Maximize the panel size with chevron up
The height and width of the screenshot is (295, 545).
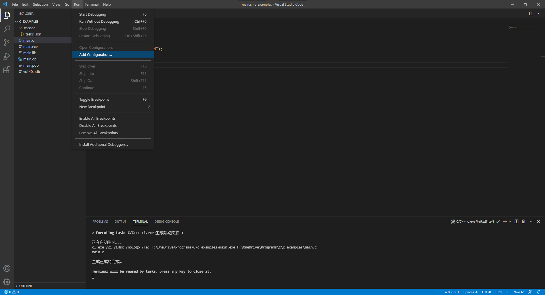point(531,222)
